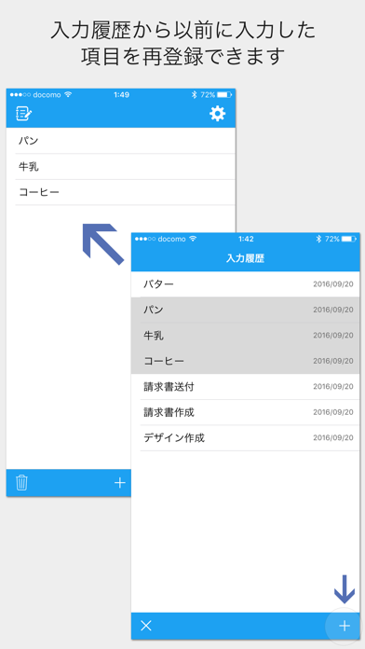This screenshot has width=365, height=649.
Task: Tap Bluetooth icon in 入力履歴 status bar
Action: pos(318,239)
